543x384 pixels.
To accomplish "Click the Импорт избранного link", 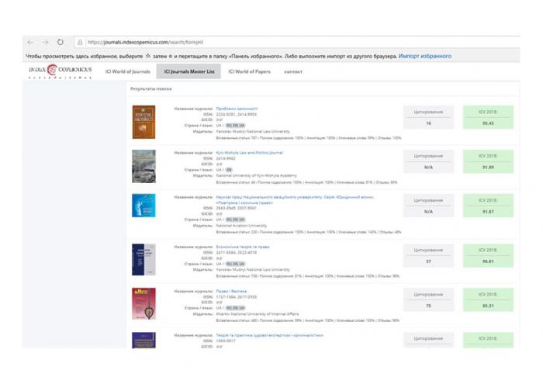I will [424, 56].
